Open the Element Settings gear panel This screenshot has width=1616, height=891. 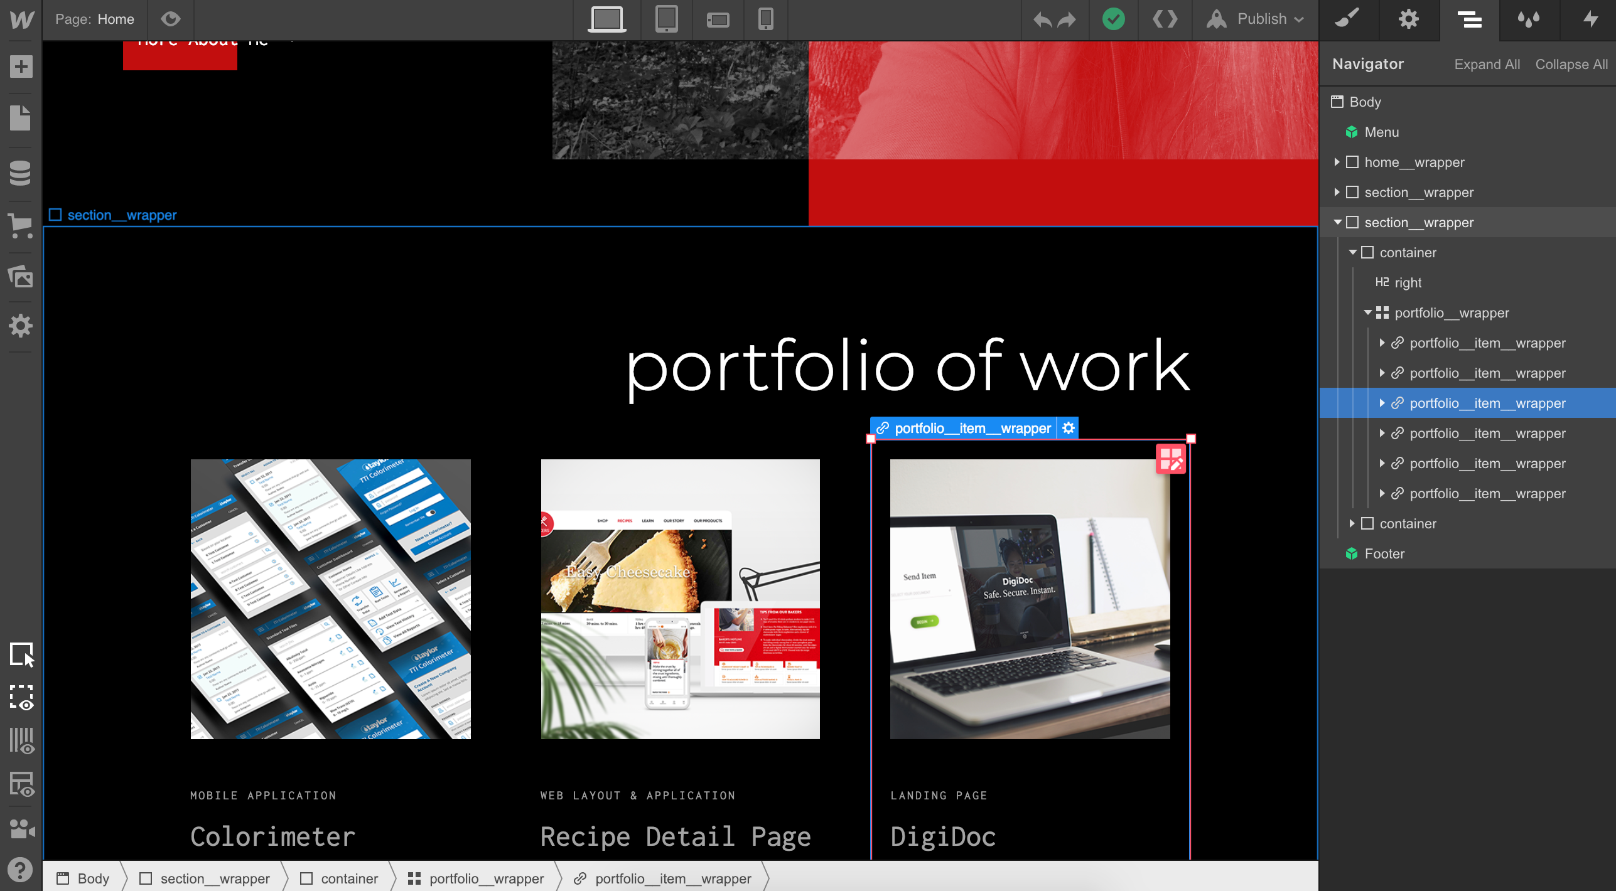pyautogui.click(x=1408, y=19)
